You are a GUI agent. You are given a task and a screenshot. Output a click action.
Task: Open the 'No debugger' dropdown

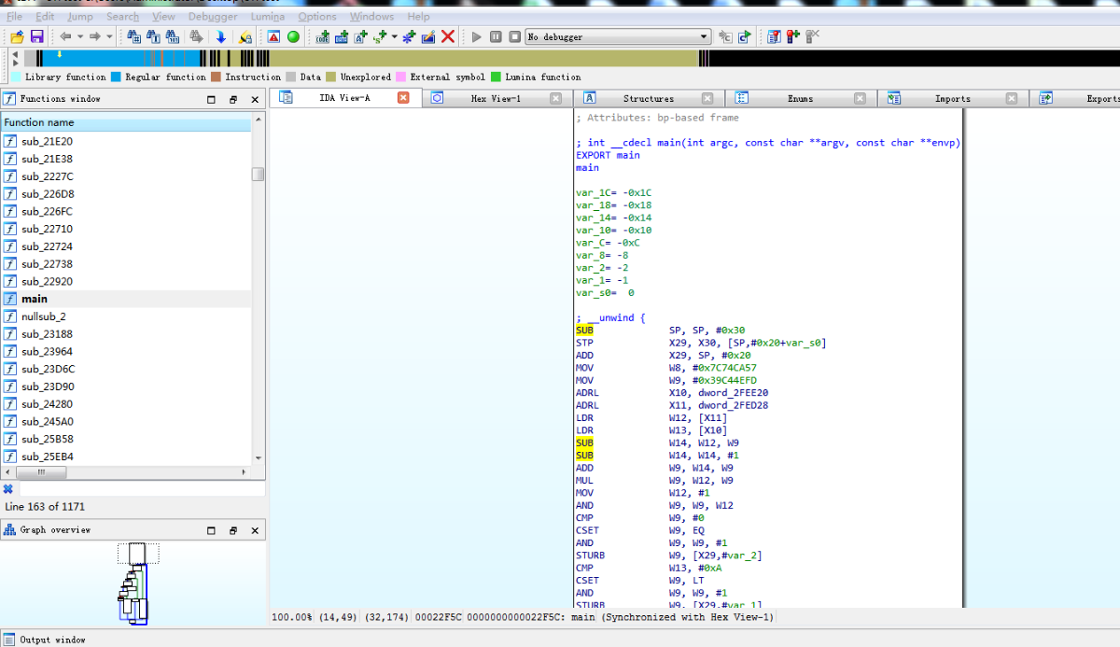point(617,36)
